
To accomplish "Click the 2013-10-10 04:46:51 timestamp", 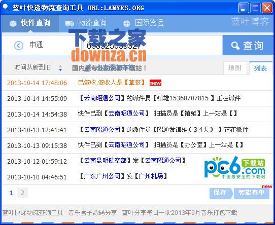I will pos(37,177).
